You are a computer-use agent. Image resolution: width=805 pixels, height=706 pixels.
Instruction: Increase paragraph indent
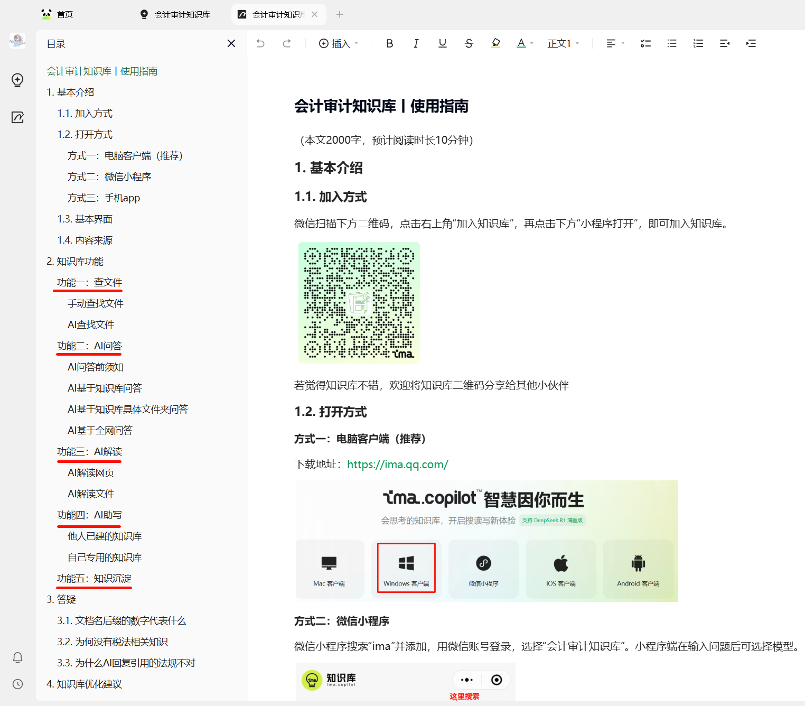pos(751,43)
